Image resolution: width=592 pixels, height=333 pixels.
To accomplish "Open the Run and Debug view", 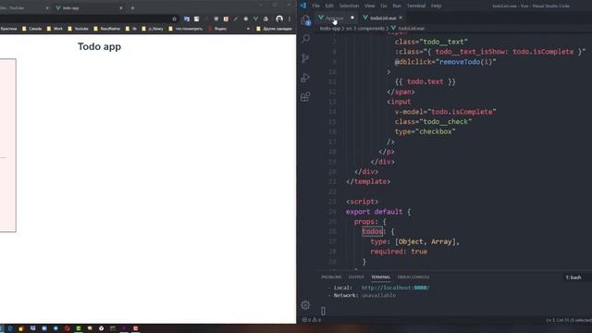I will point(306,78).
